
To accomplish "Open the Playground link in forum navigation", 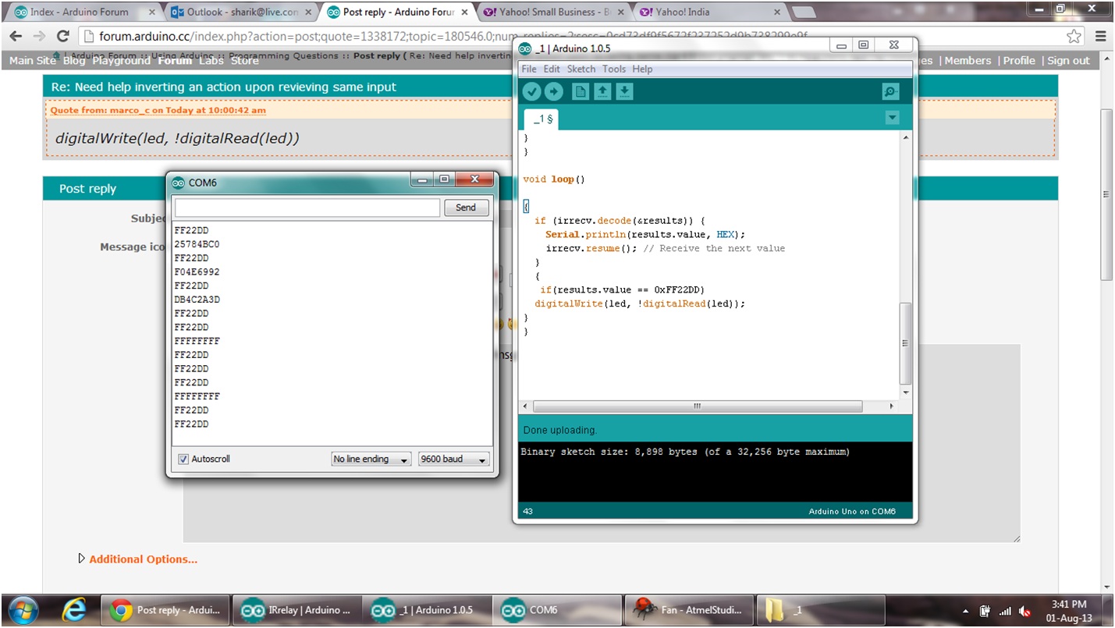I will pos(122,60).
